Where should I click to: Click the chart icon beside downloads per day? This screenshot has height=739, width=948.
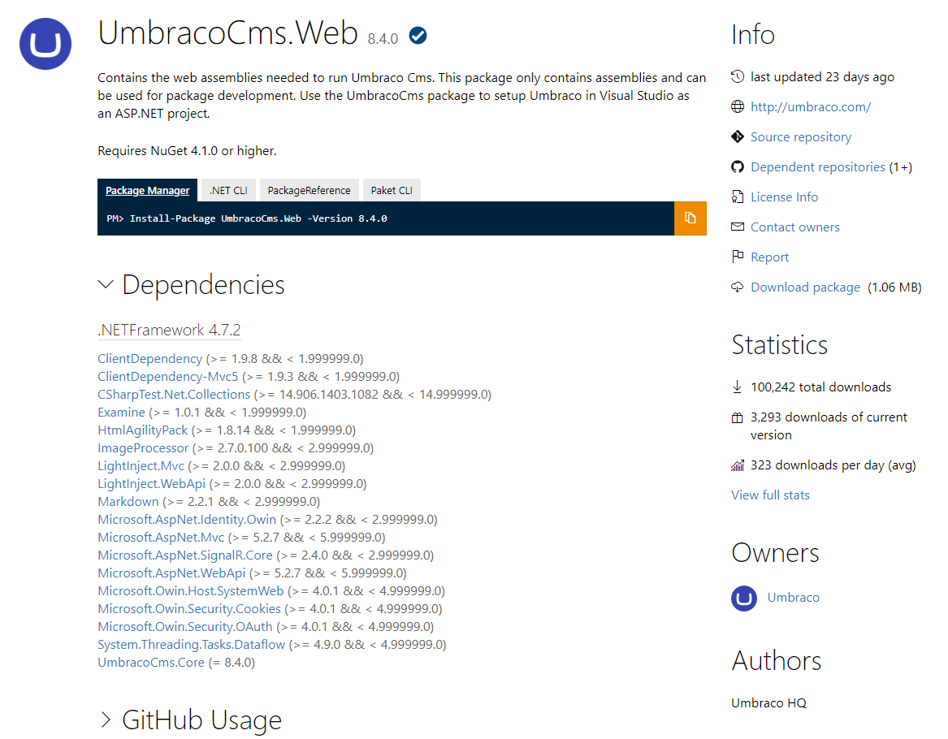tap(738, 465)
